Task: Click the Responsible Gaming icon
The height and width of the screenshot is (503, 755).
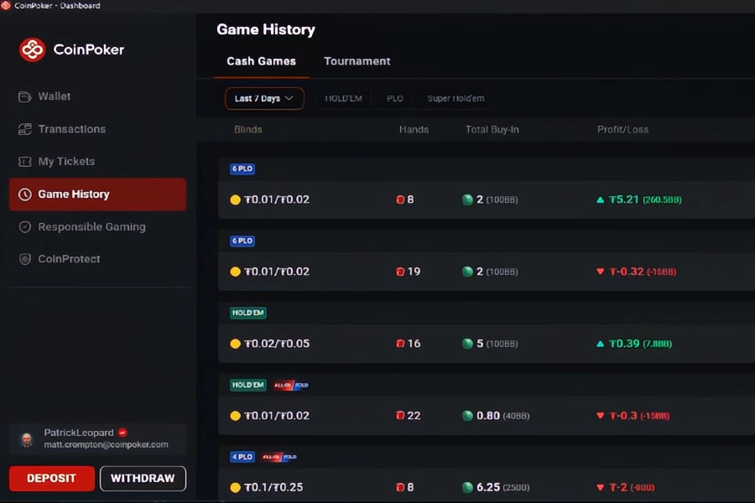Action: [x=25, y=227]
